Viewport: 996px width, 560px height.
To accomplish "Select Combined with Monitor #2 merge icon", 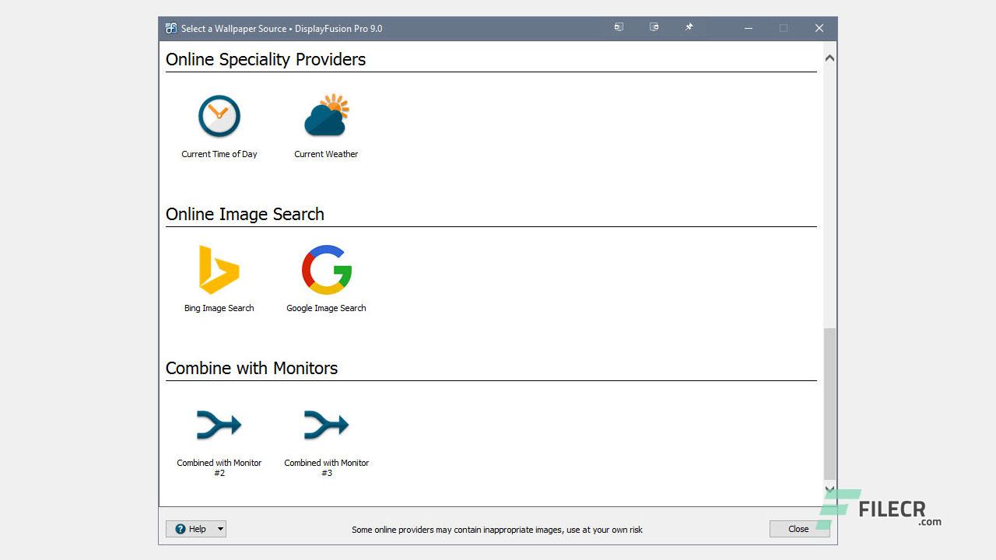I will tap(219, 425).
